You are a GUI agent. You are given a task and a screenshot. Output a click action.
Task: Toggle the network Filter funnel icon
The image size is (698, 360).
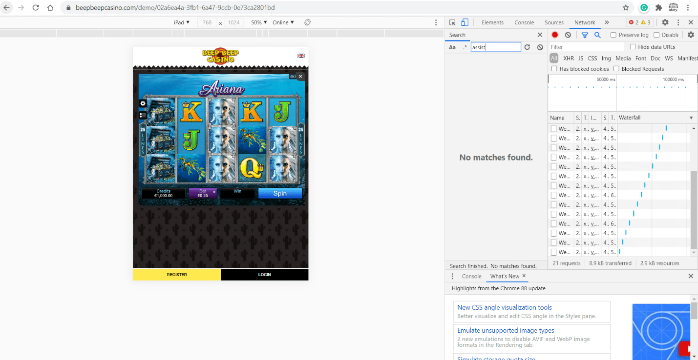[x=585, y=35]
